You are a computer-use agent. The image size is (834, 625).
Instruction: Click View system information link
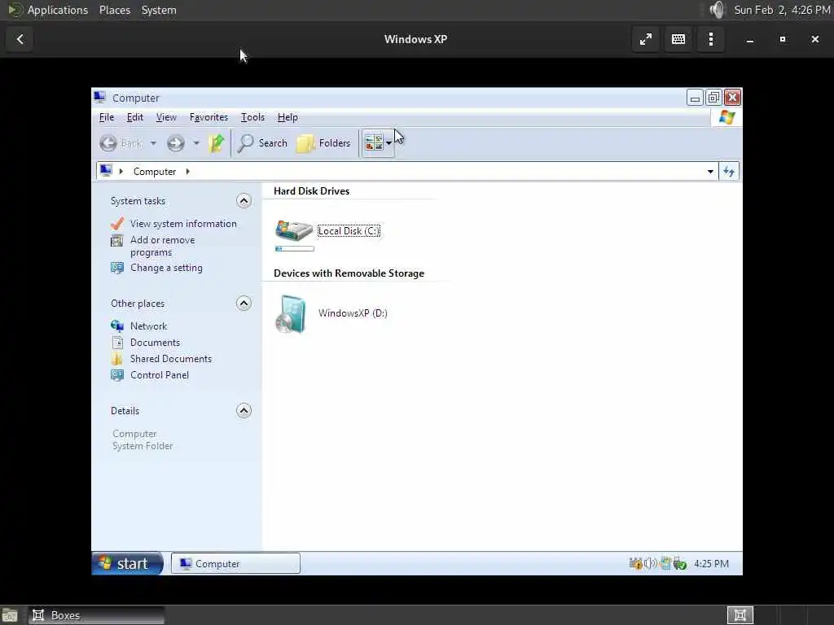(x=183, y=224)
